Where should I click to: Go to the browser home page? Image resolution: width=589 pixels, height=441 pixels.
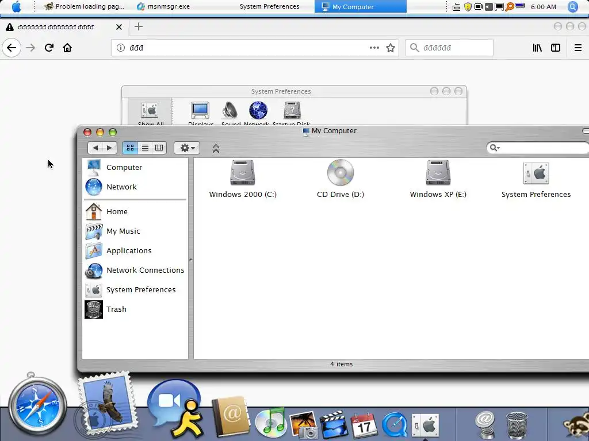coord(67,48)
